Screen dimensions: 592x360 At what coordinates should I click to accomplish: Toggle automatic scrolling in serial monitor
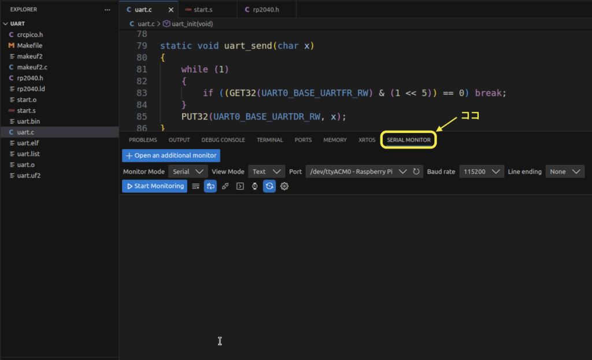pos(210,186)
